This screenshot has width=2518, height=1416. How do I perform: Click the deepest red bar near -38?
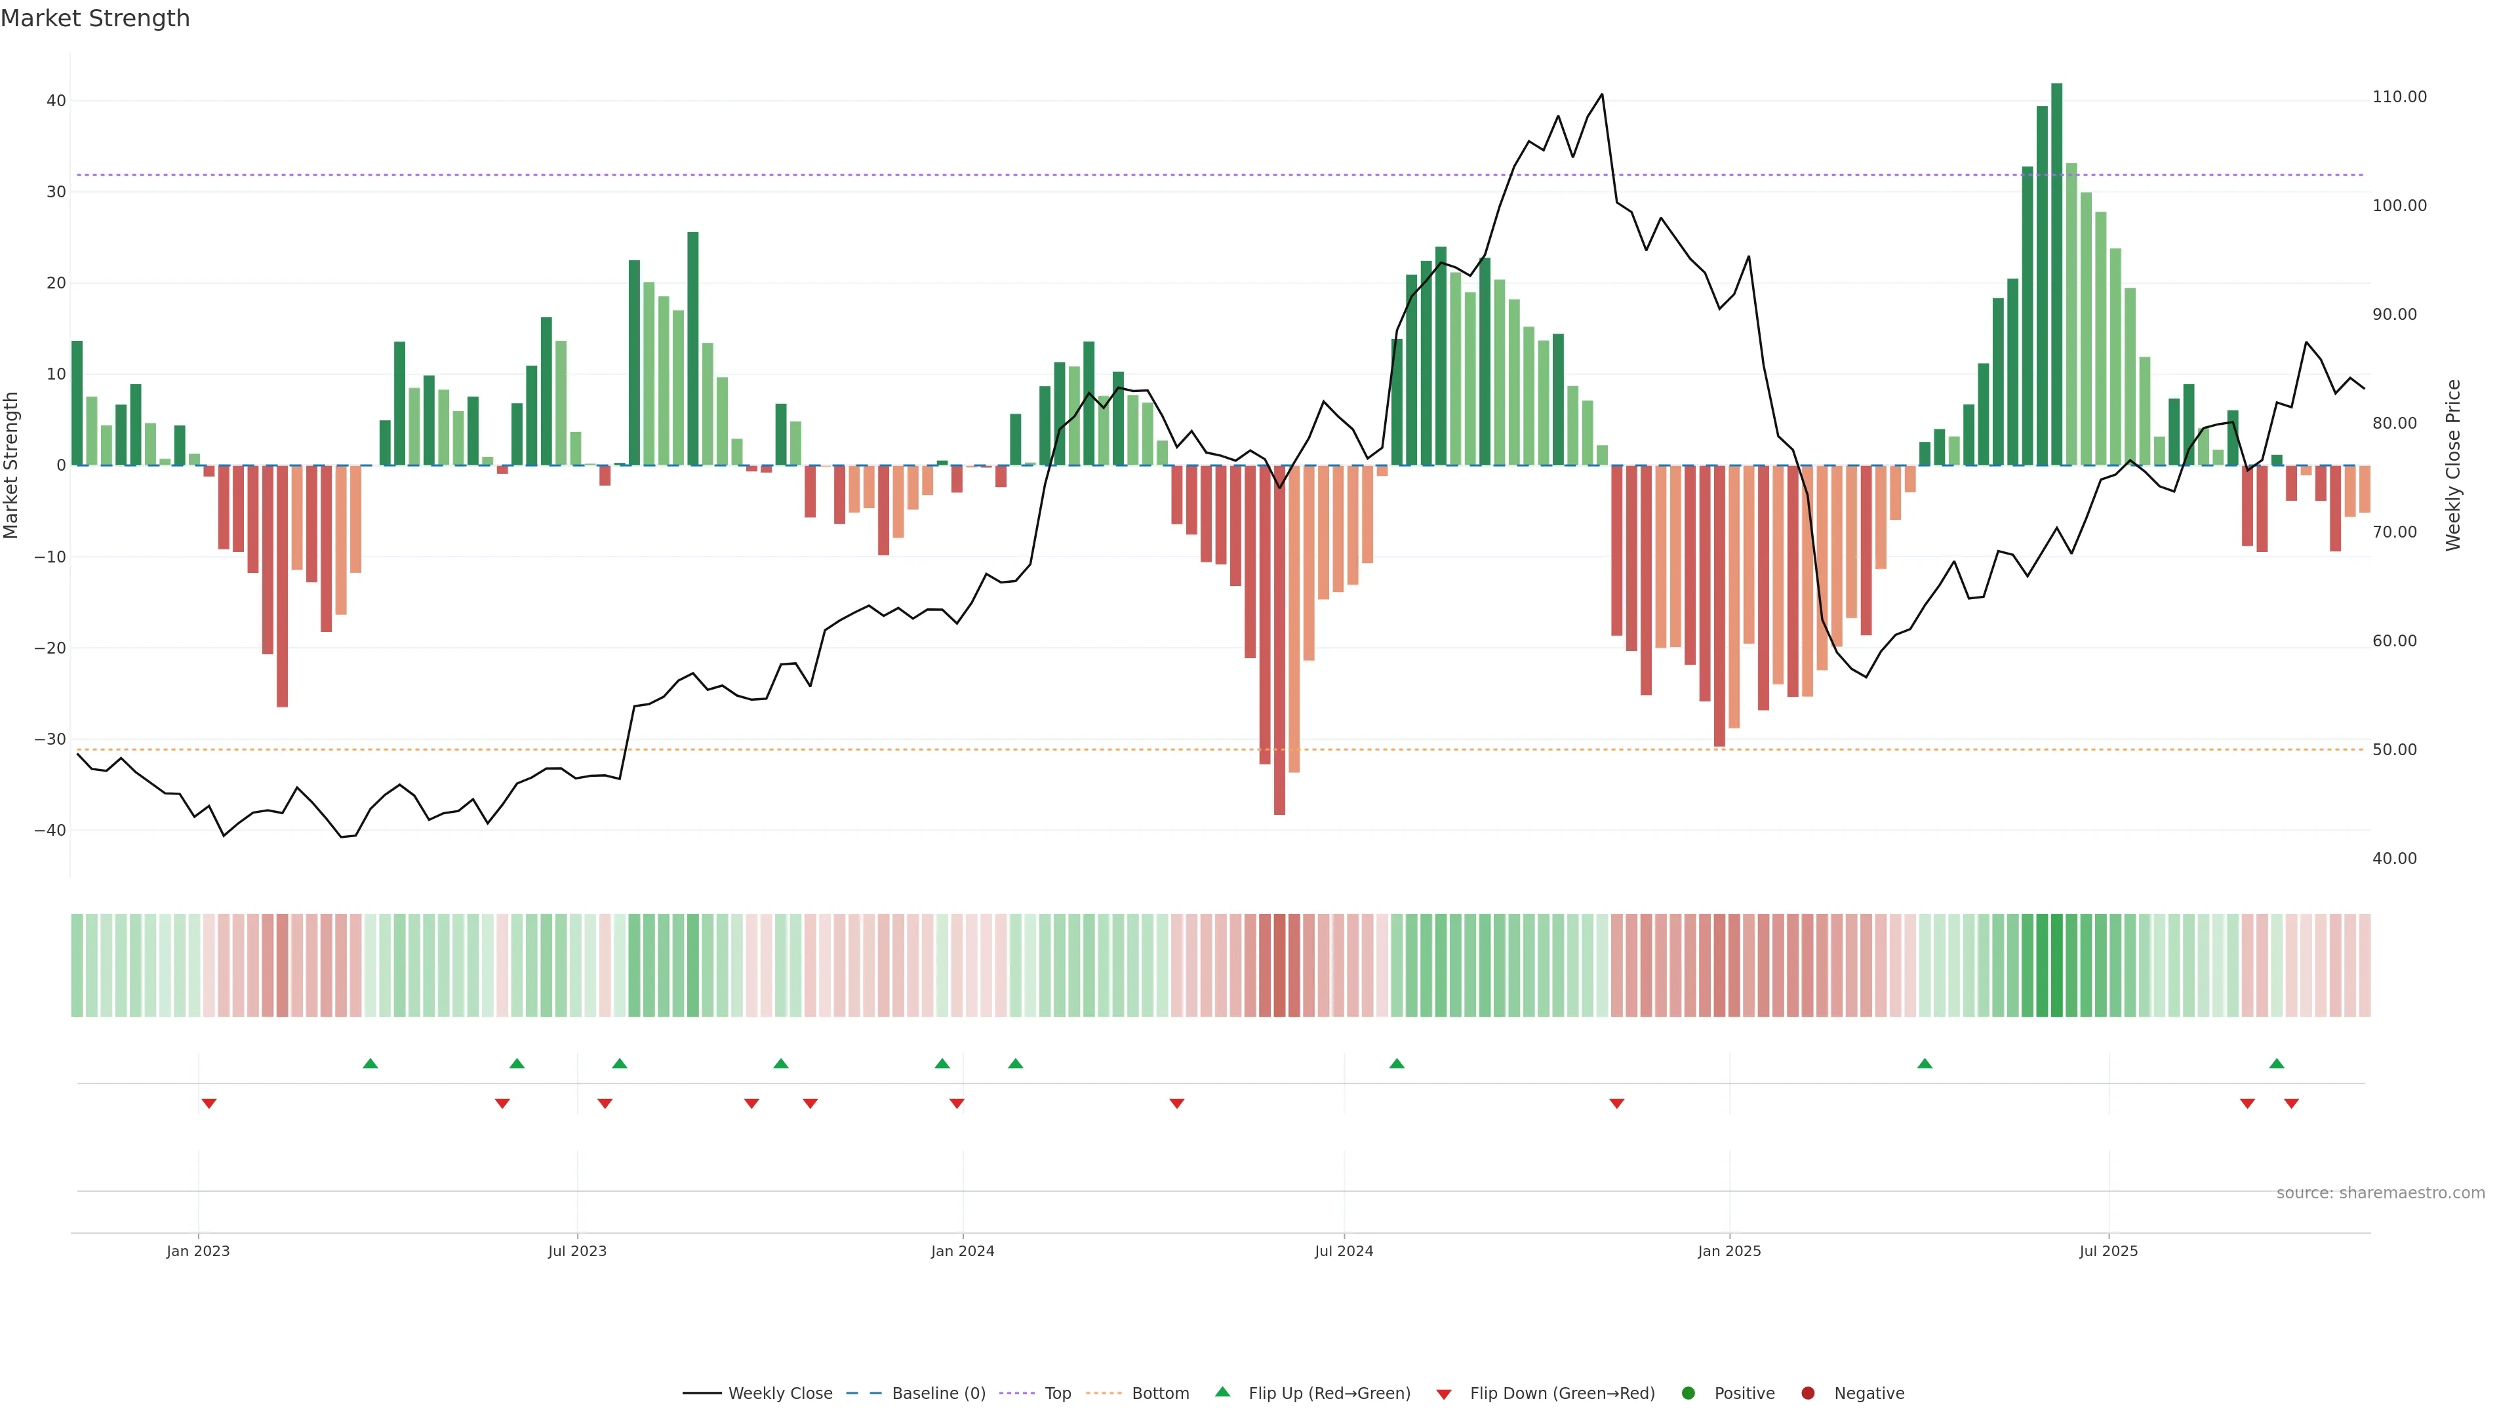click(1279, 640)
